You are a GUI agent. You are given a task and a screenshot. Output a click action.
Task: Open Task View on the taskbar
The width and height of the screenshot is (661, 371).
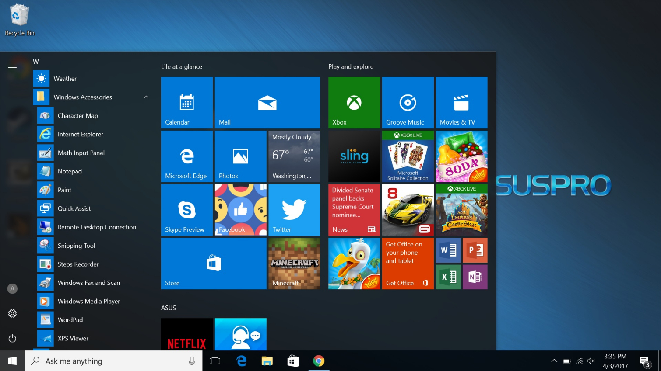point(215,361)
